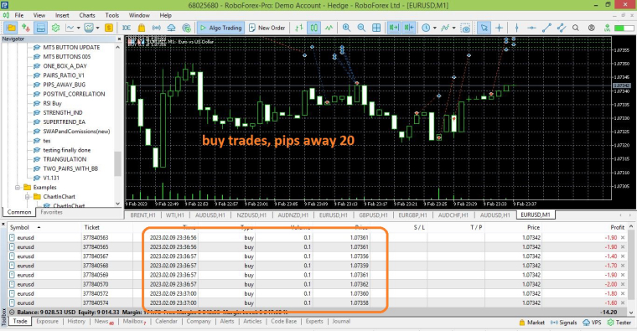
Task: Select the SUPERTREND_EA item in Navigator
Action: [64, 122]
